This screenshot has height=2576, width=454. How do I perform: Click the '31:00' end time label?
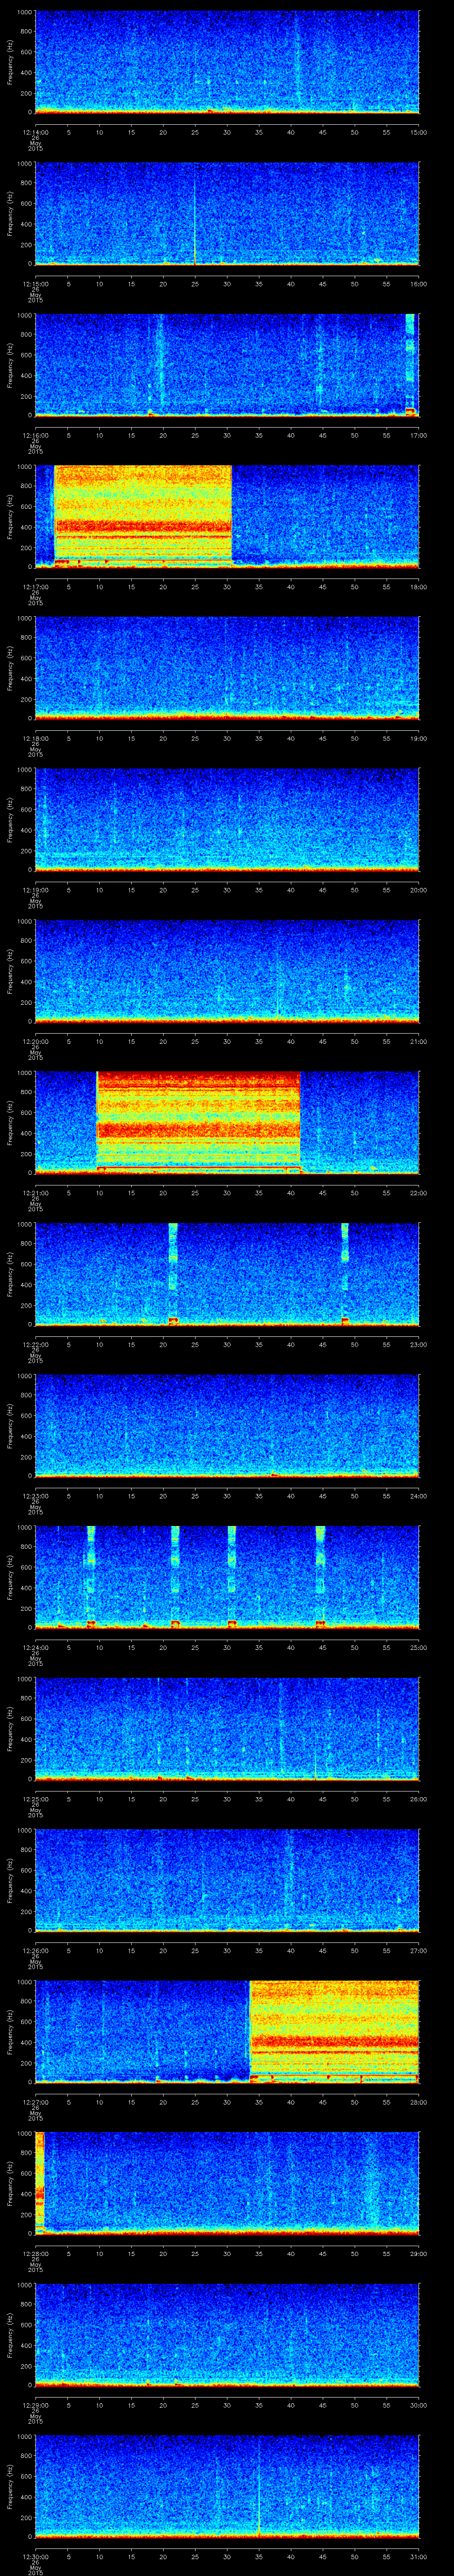tap(418, 2556)
